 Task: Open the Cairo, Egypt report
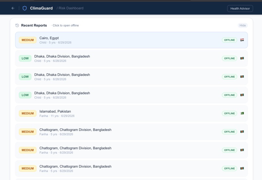click(x=131, y=40)
